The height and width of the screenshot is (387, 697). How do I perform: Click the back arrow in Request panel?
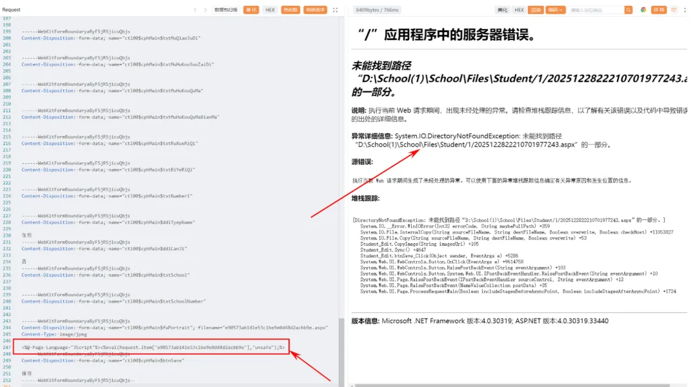(196, 10)
